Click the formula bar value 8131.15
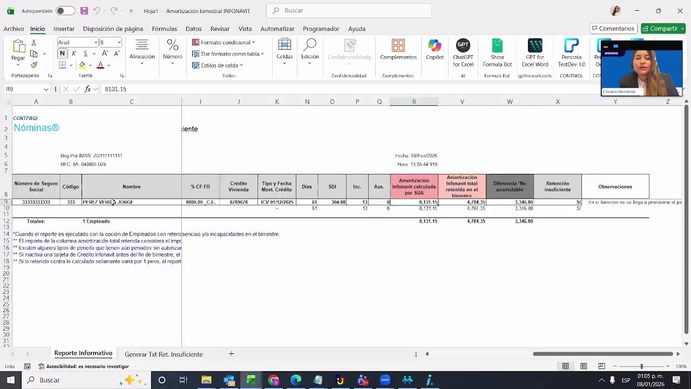Image resolution: width=691 pixels, height=389 pixels. click(116, 89)
